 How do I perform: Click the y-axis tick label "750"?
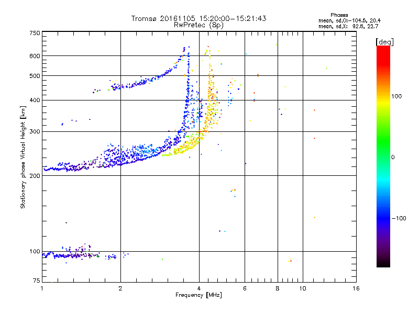(35, 33)
